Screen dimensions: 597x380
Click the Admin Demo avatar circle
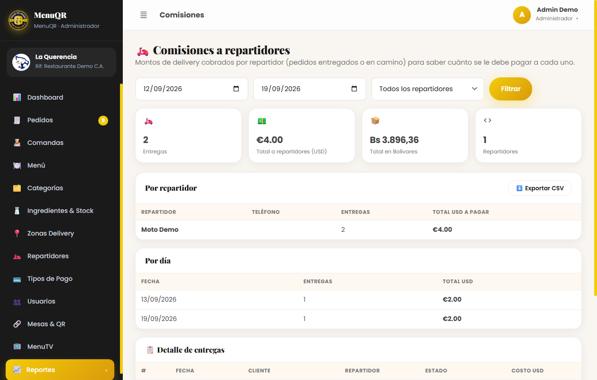coord(522,15)
